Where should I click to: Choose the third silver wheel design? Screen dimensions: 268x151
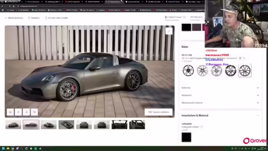[216, 70]
